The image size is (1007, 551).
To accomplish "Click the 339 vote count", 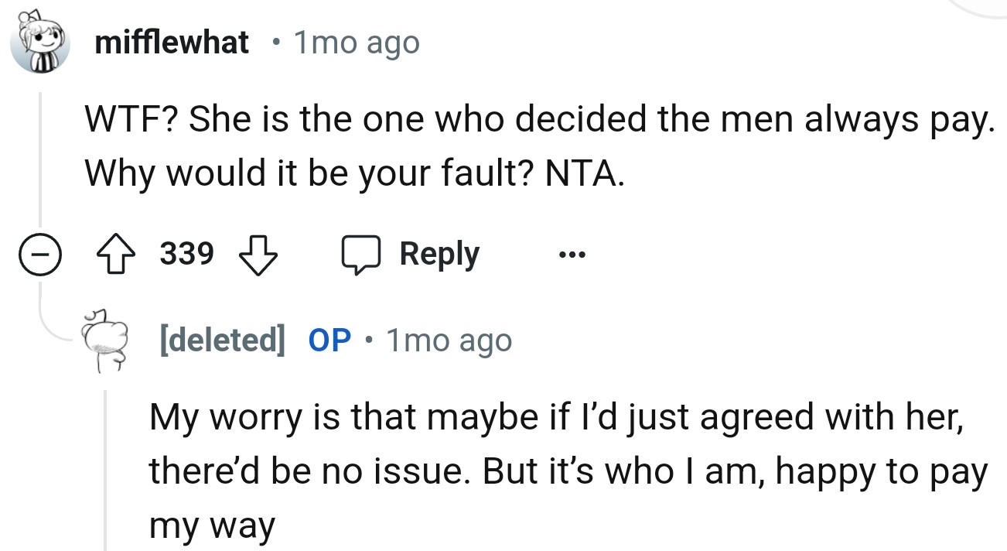I will (186, 254).
